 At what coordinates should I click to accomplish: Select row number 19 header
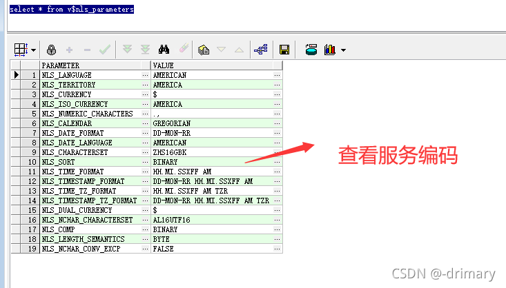[30, 249]
